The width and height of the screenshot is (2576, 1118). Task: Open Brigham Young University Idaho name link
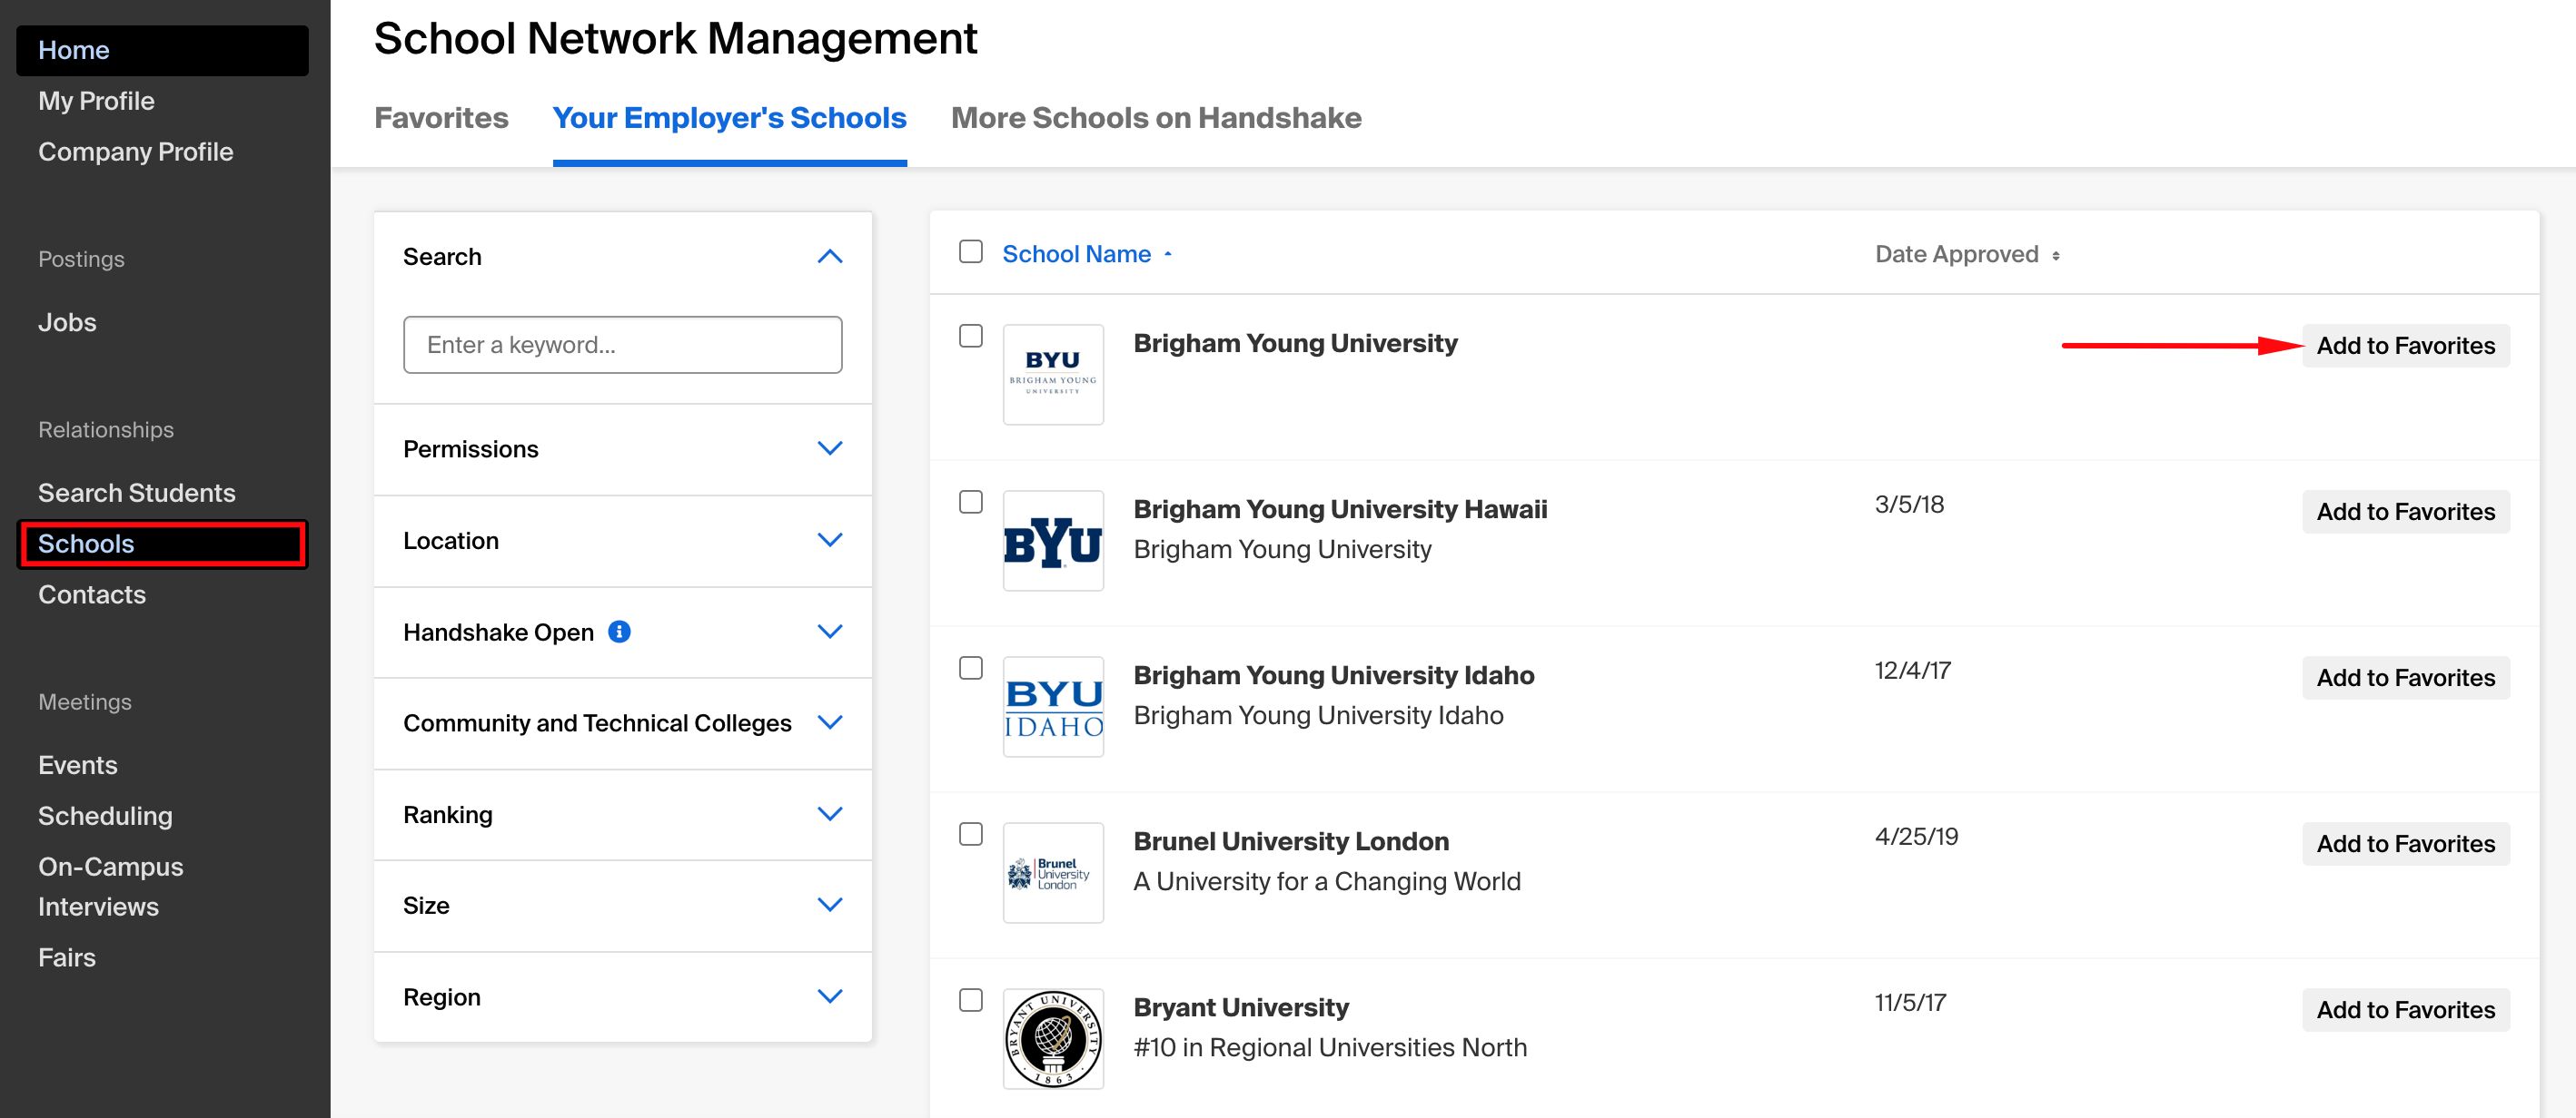1333,675
